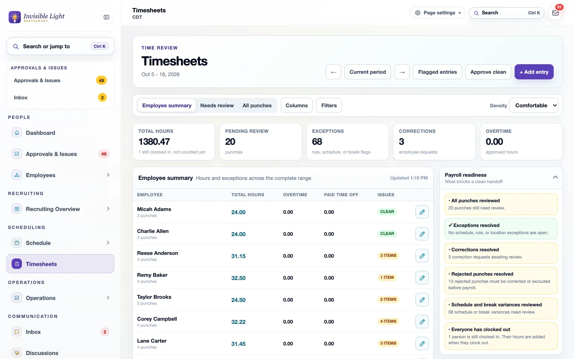
Task: Expand the Employees sidebar section
Action: coord(108,175)
